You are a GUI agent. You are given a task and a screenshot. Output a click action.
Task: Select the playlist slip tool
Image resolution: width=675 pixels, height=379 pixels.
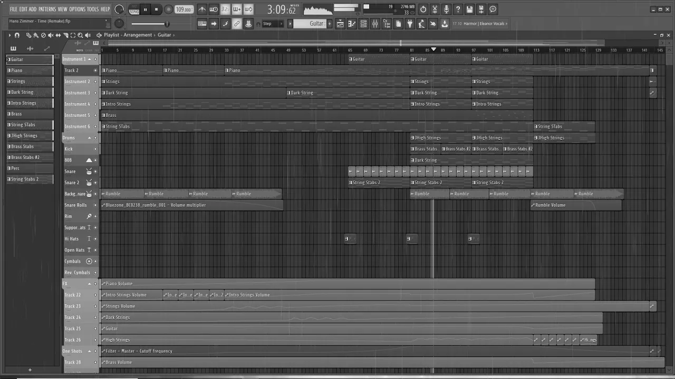tap(58, 35)
